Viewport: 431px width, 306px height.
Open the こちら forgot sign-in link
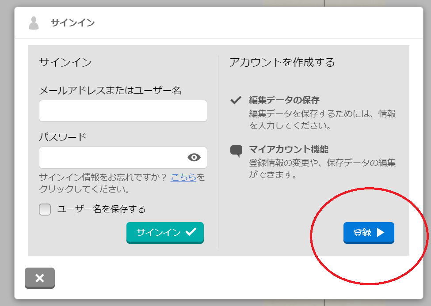pyautogui.click(x=183, y=177)
